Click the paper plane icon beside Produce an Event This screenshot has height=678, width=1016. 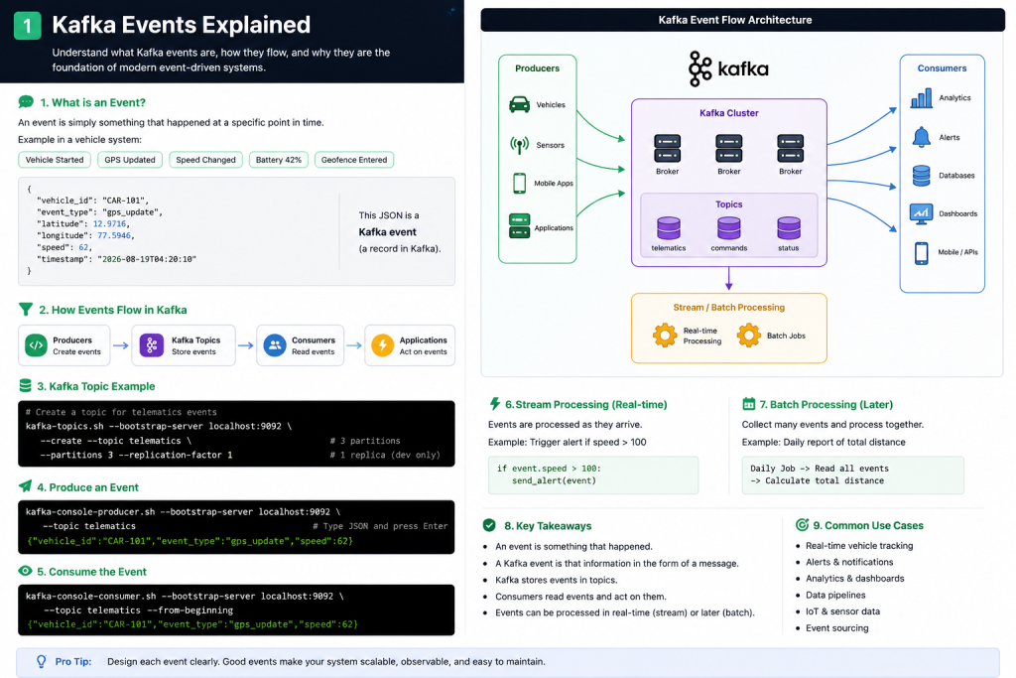[x=25, y=486]
